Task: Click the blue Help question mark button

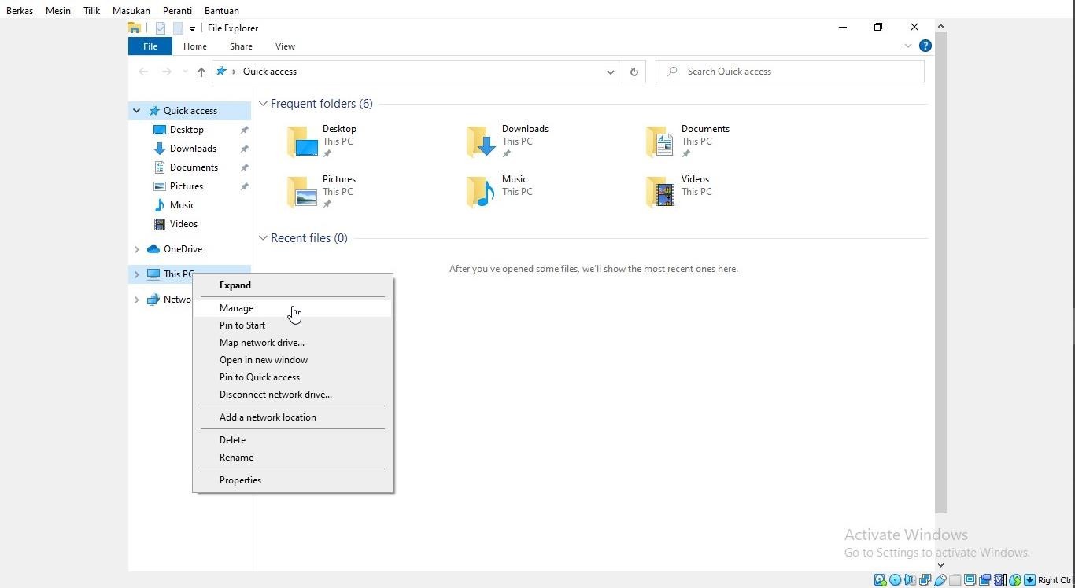Action: (925, 46)
